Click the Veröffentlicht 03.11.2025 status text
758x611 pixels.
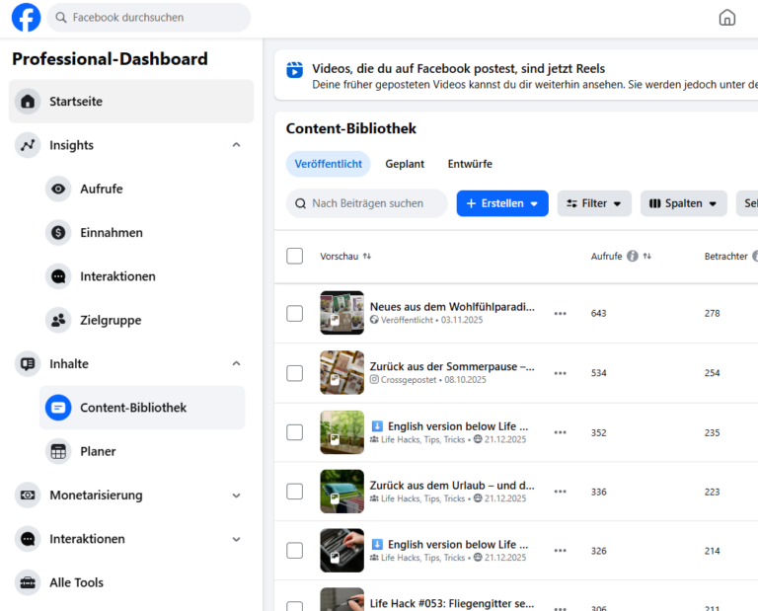(x=431, y=320)
